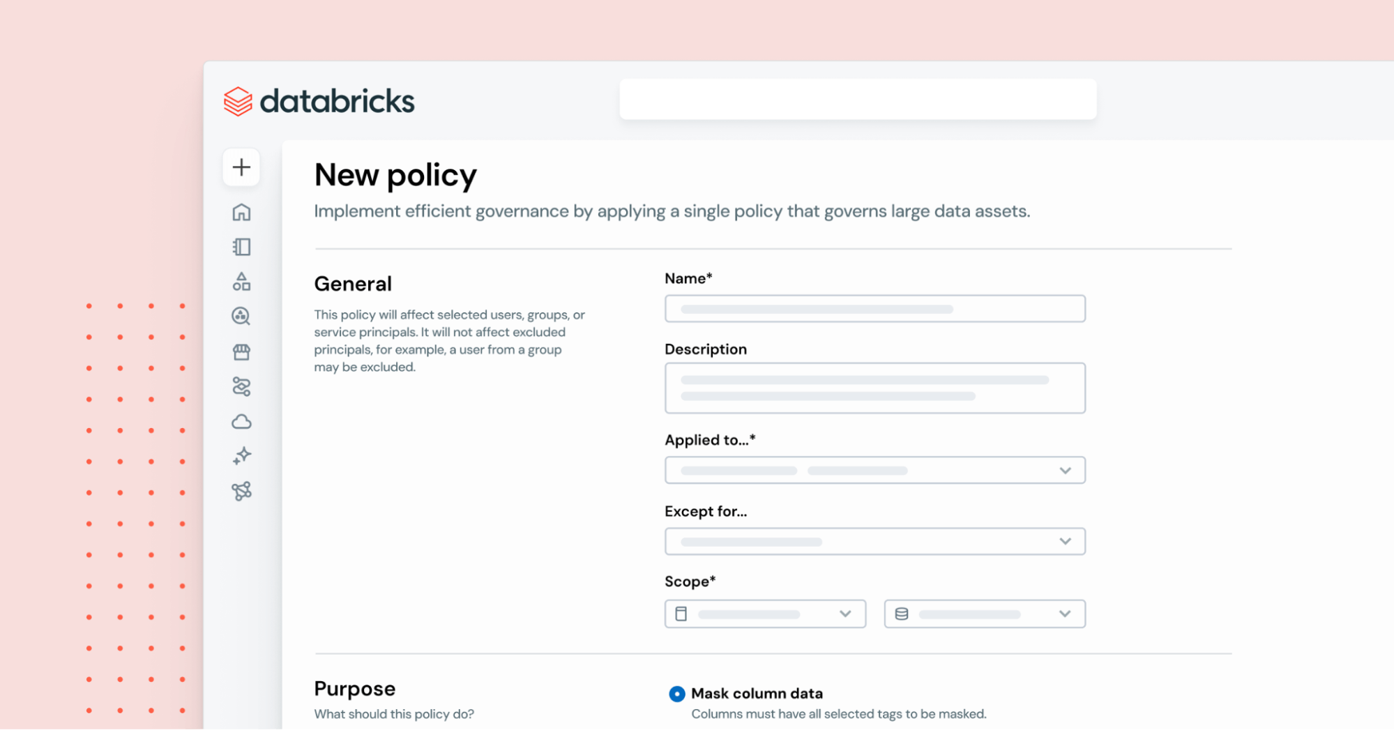
Task: Expand the Except for dropdown
Action: pyautogui.click(x=874, y=542)
